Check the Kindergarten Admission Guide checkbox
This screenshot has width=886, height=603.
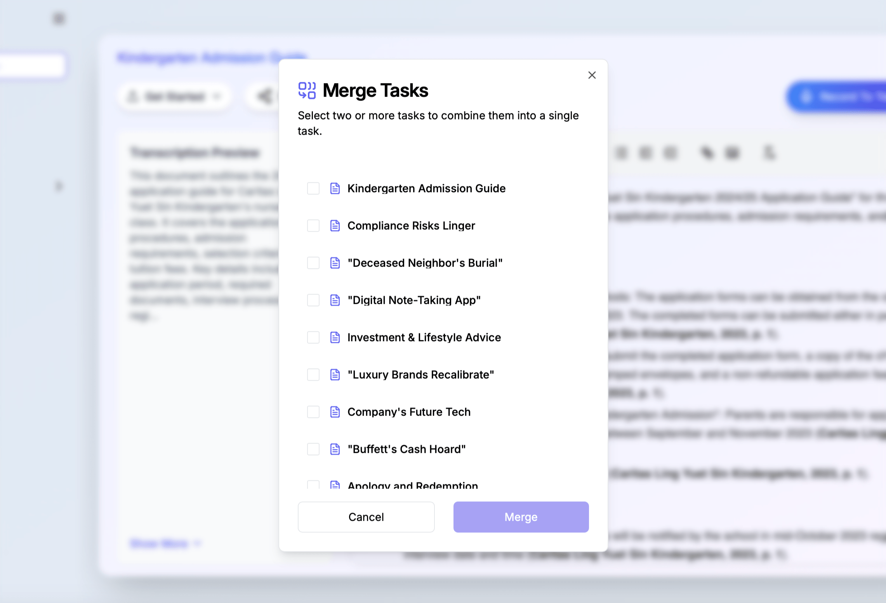[313, 189]
